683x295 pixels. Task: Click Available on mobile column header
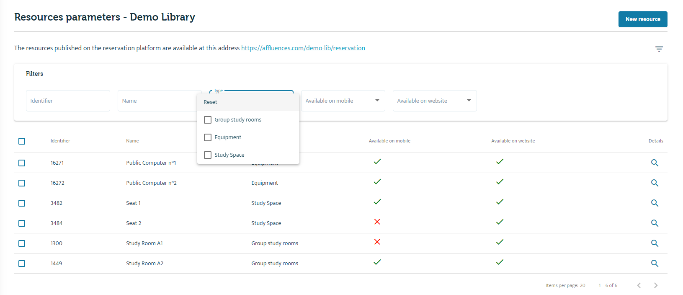(389, 141)
